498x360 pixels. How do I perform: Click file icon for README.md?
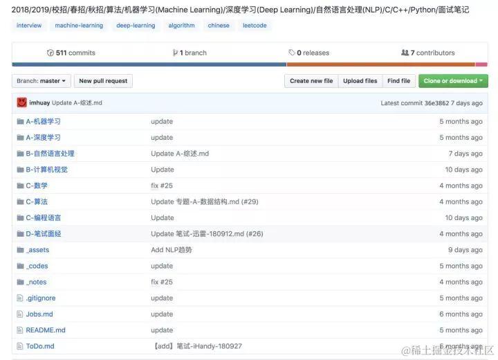[x=19, y=330]
